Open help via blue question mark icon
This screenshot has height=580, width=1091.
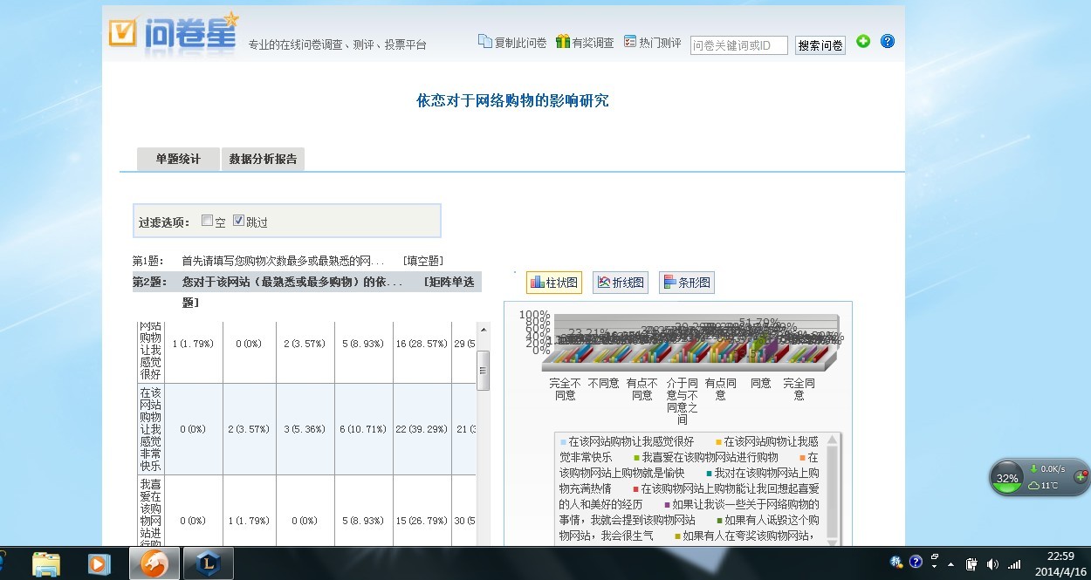pos(888,41)
